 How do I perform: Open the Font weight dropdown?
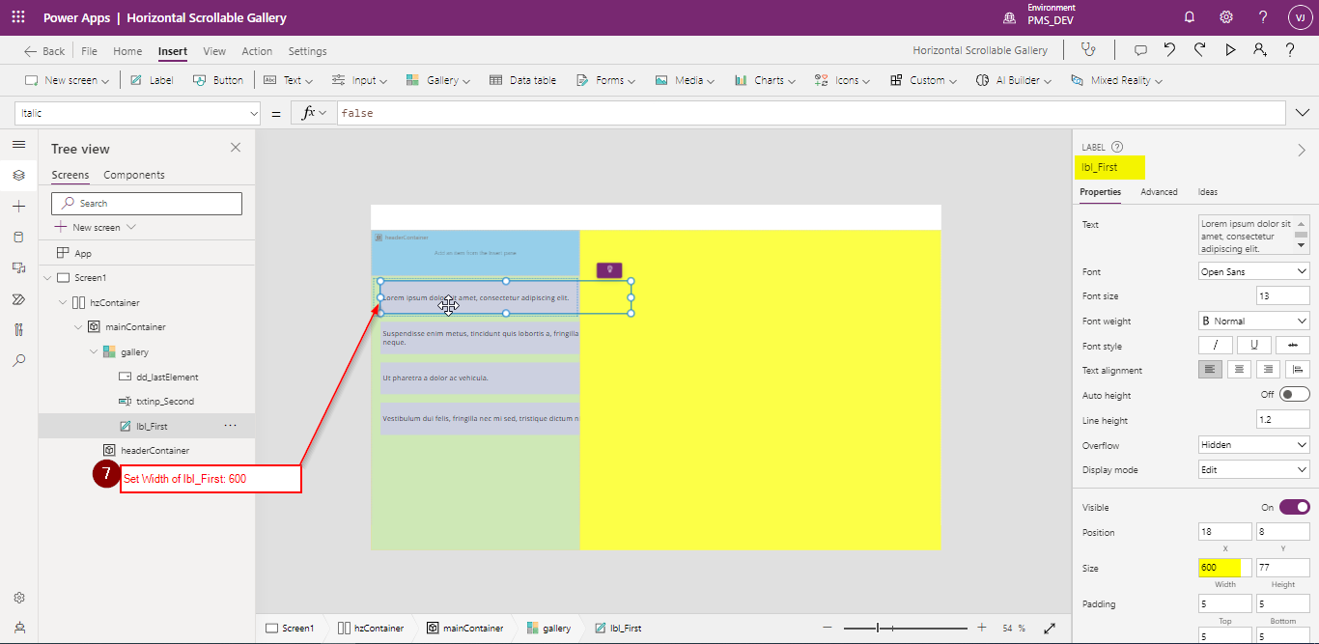tap(1254, 321)
